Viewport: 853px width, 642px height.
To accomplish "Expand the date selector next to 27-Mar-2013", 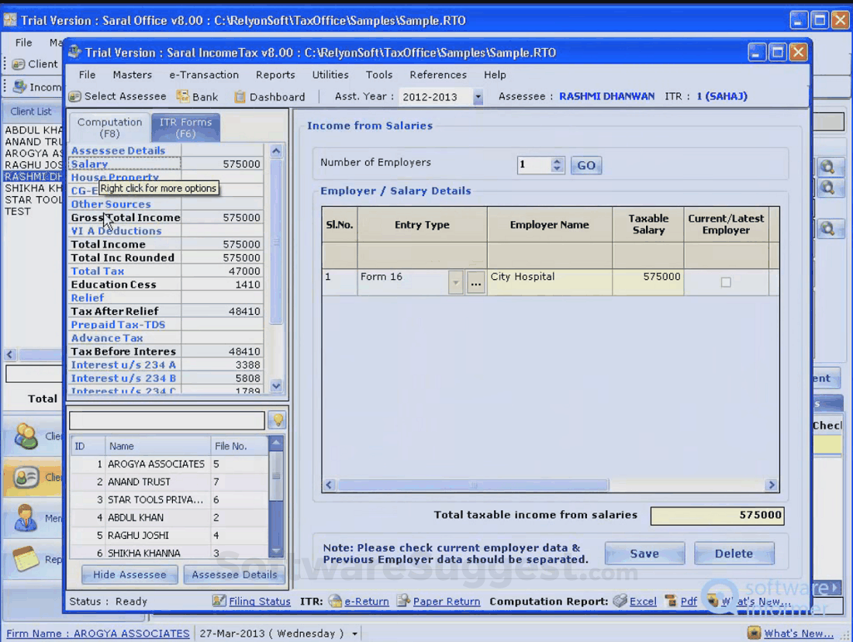I will click(354, 633).
